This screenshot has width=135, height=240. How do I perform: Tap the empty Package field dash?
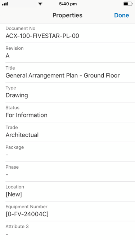7,155
